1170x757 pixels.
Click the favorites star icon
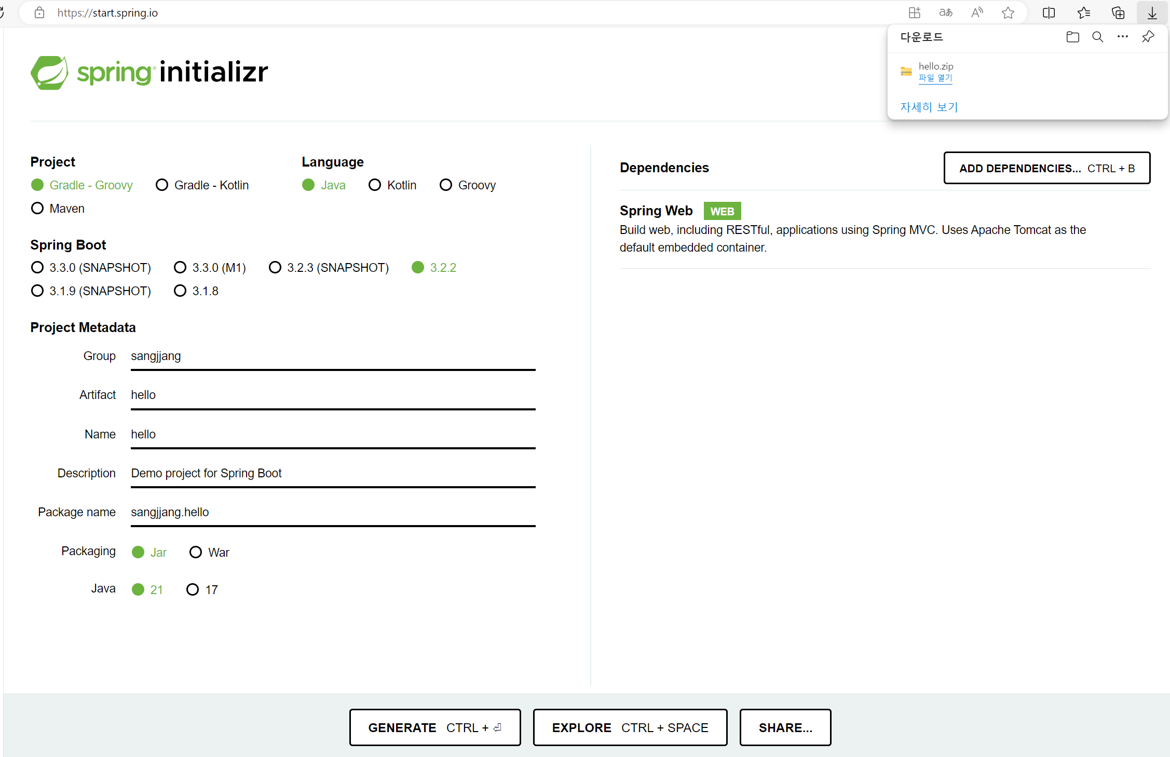tap(1008, 13)
